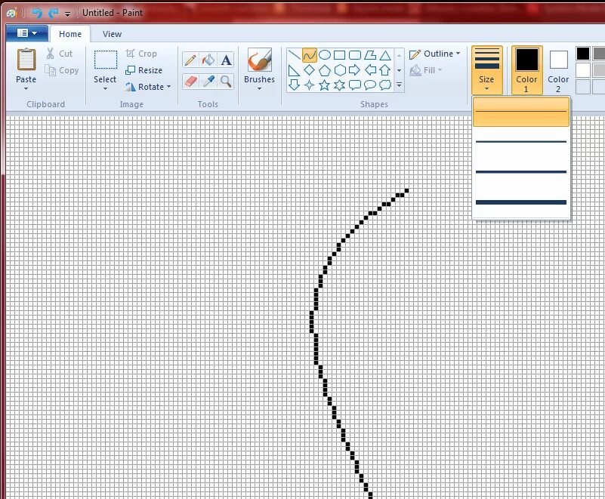Select the Pentagon shape

325,70
